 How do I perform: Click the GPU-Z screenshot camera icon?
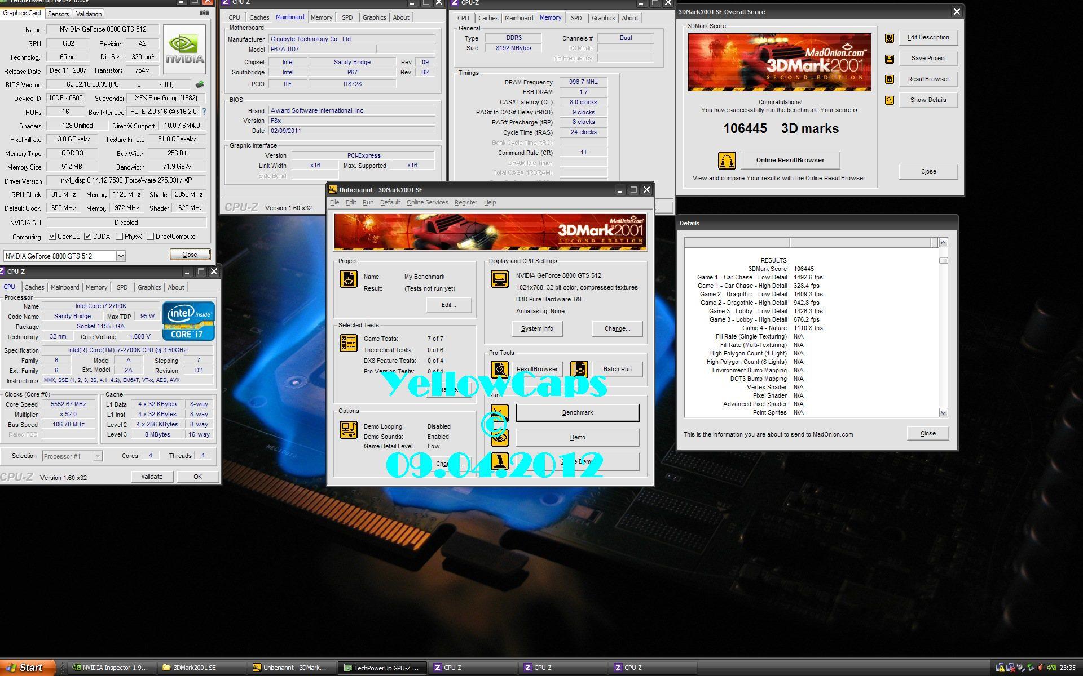(x=204, y=13)
